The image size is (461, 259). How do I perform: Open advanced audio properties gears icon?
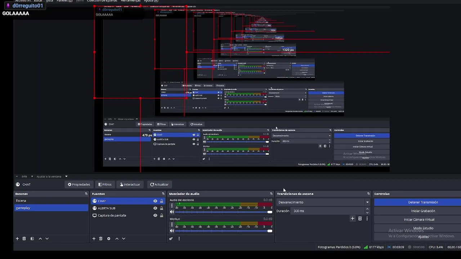(x=171, y=238)
